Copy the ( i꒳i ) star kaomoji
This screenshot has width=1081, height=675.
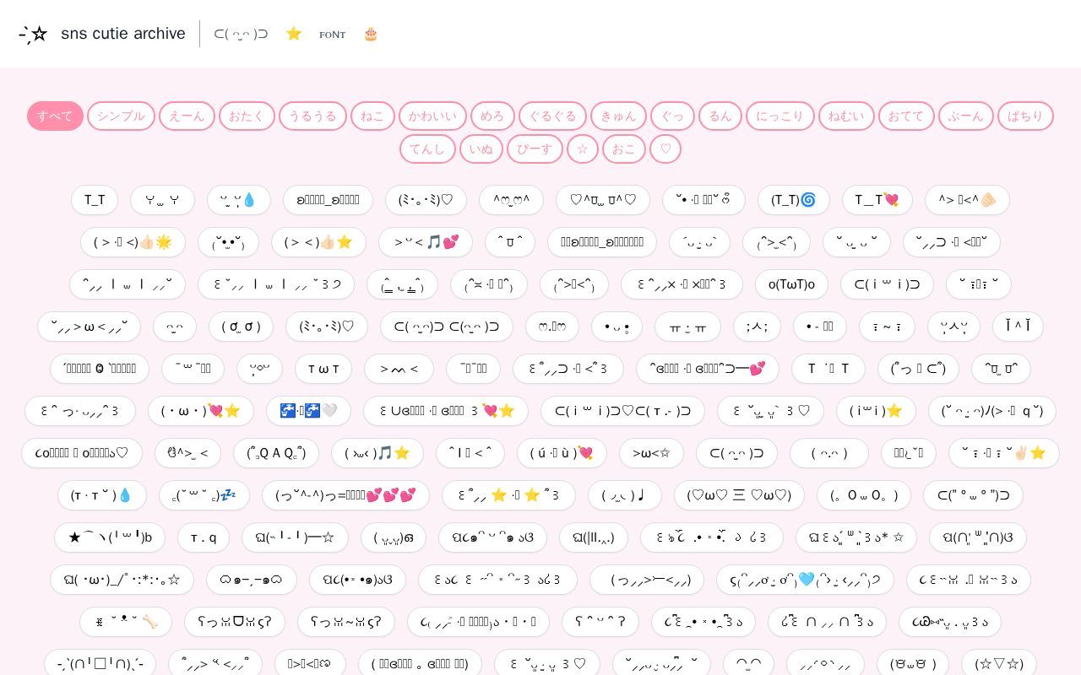[876, 411]
